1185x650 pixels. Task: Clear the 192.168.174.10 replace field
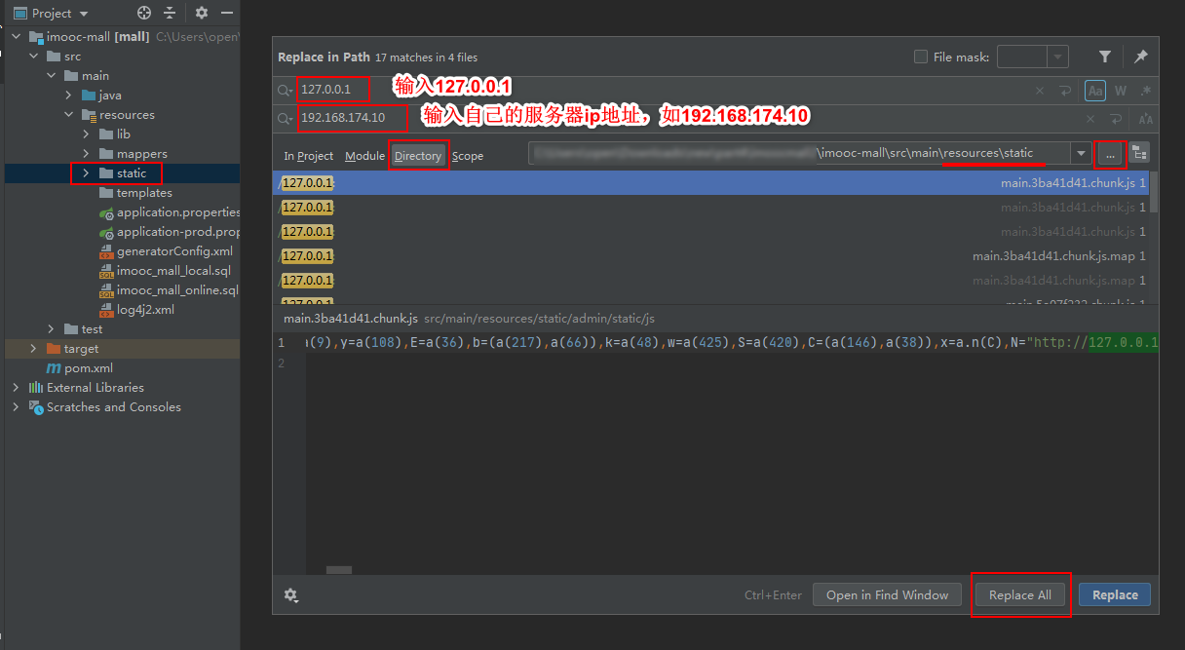[x=1090, y=119]
